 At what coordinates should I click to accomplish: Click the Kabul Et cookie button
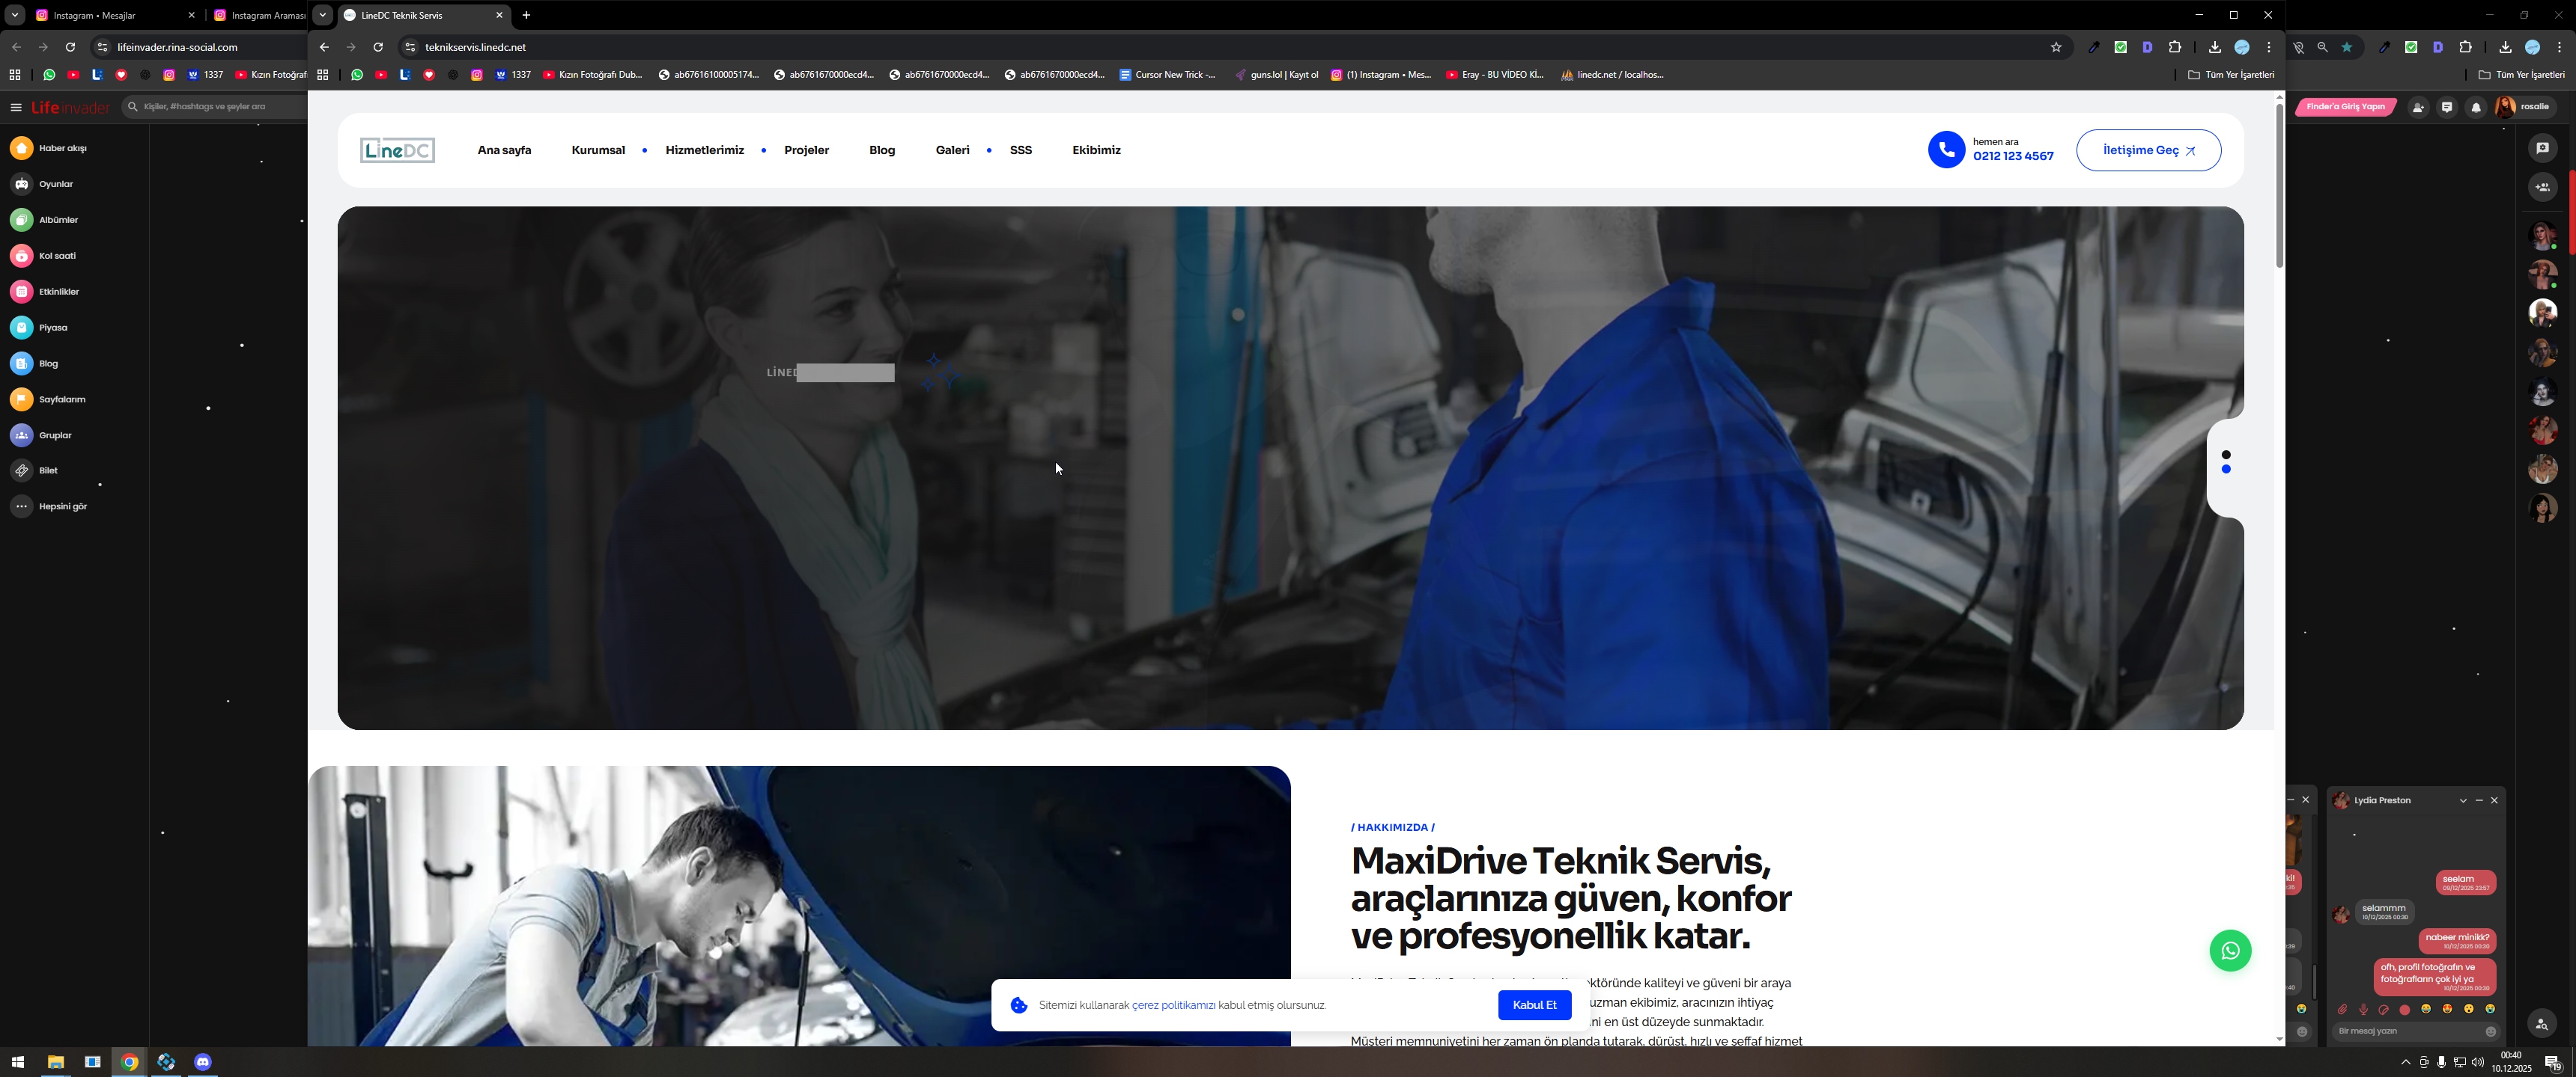pos(1534,1005)
